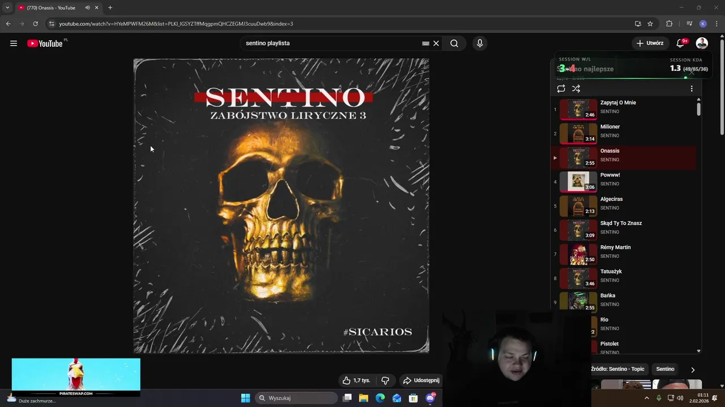
Task: Click the page vertical scrollbar thumb
Action: [x=722, y=87]
